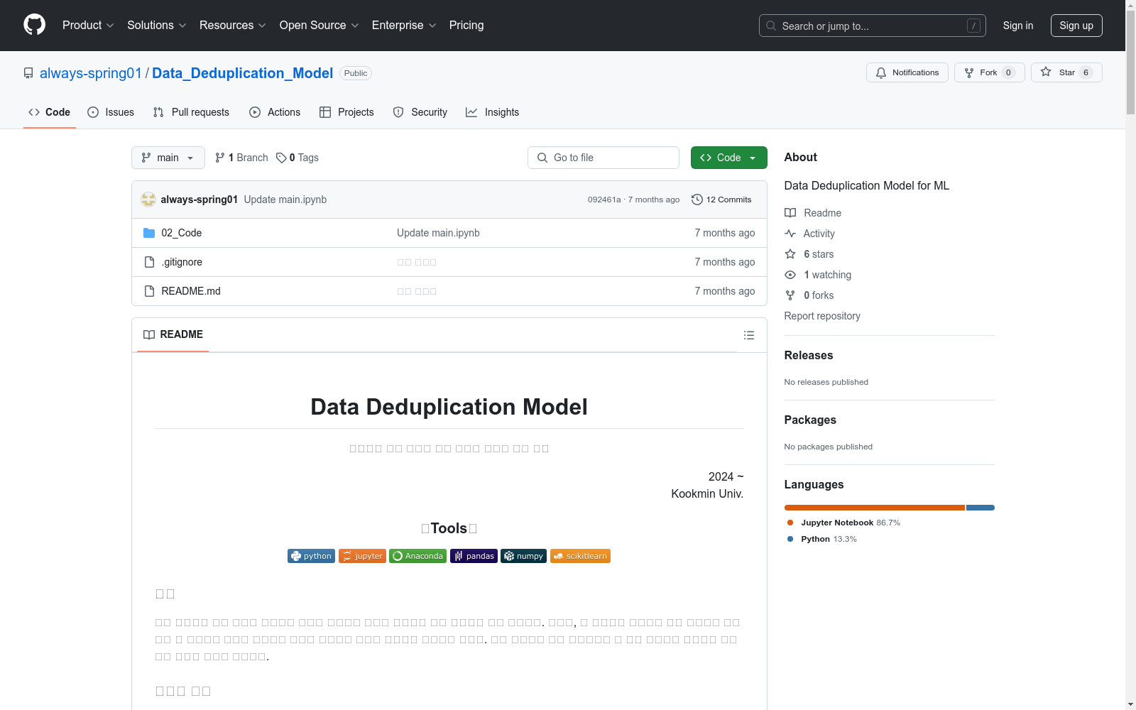Click the 02_Code folder icon
1136x710 pixels.
[x=149, y=233]
